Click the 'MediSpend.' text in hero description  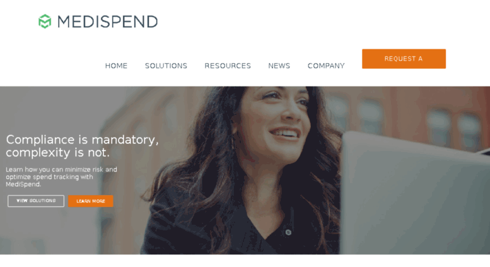[23, 184]
